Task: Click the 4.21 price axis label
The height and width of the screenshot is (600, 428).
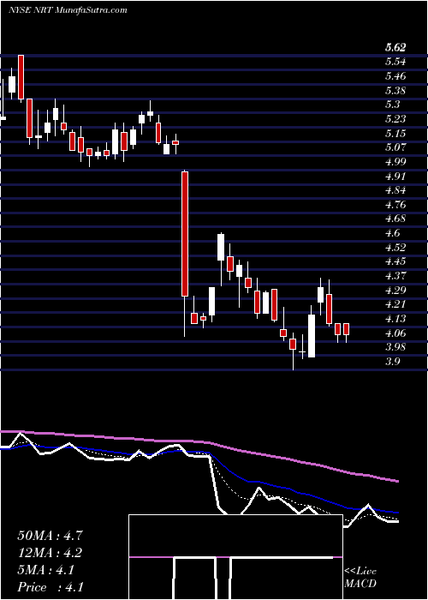Action: pyautogui.click(x=395, y=304)
